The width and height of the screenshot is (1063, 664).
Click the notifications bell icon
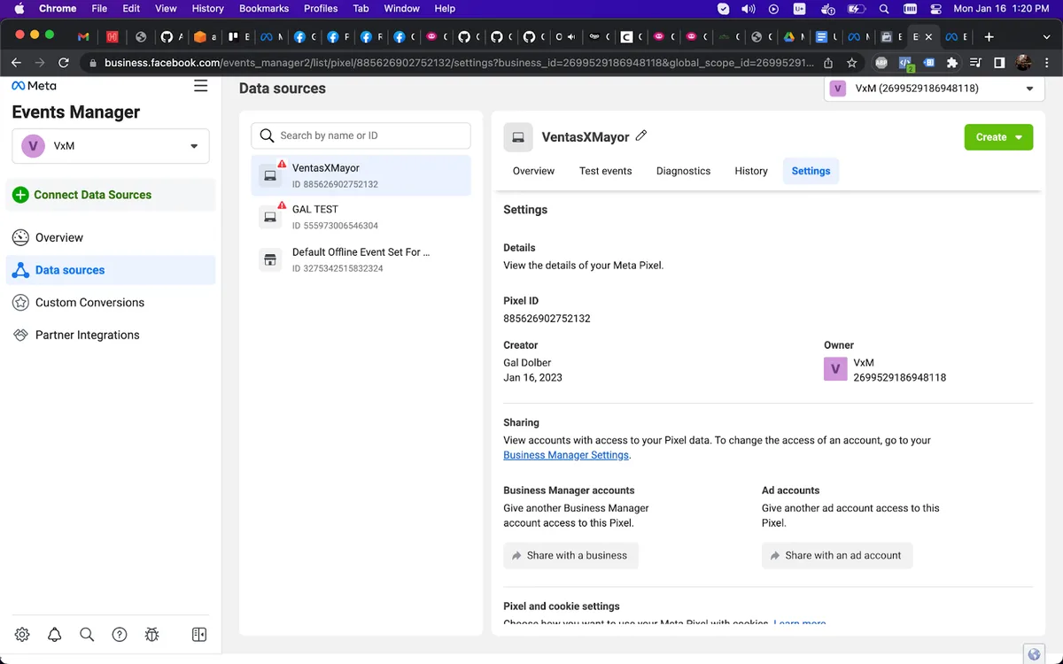[x=55, y=634]
